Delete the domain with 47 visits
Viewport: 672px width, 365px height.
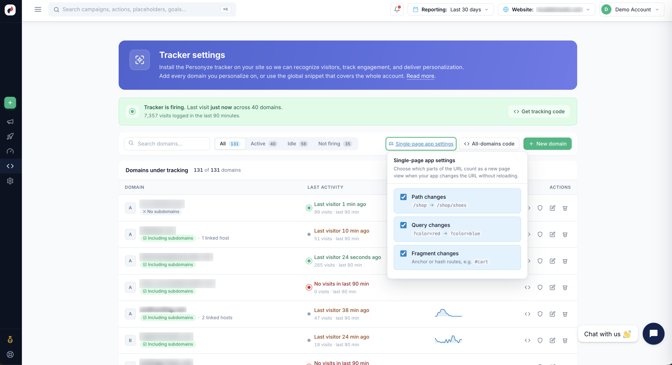(565, 314)
